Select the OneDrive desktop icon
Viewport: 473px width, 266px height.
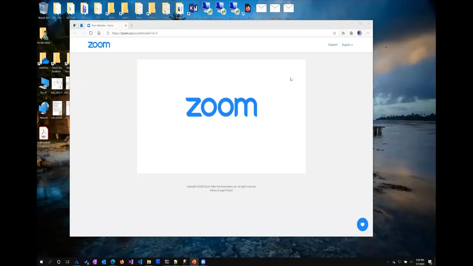coord(44,61)
